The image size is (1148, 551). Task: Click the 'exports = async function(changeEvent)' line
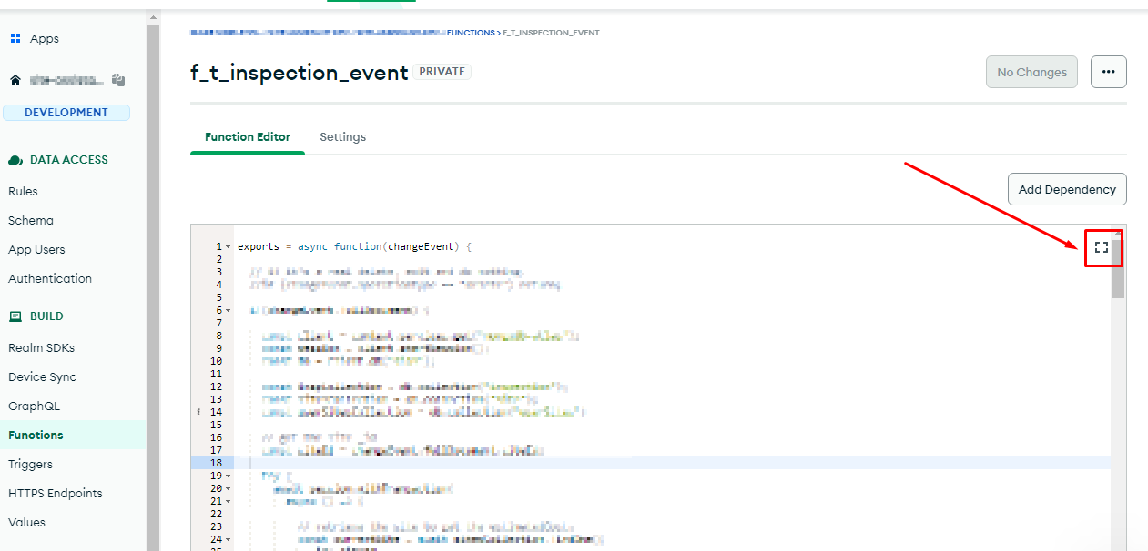point(355,246)
